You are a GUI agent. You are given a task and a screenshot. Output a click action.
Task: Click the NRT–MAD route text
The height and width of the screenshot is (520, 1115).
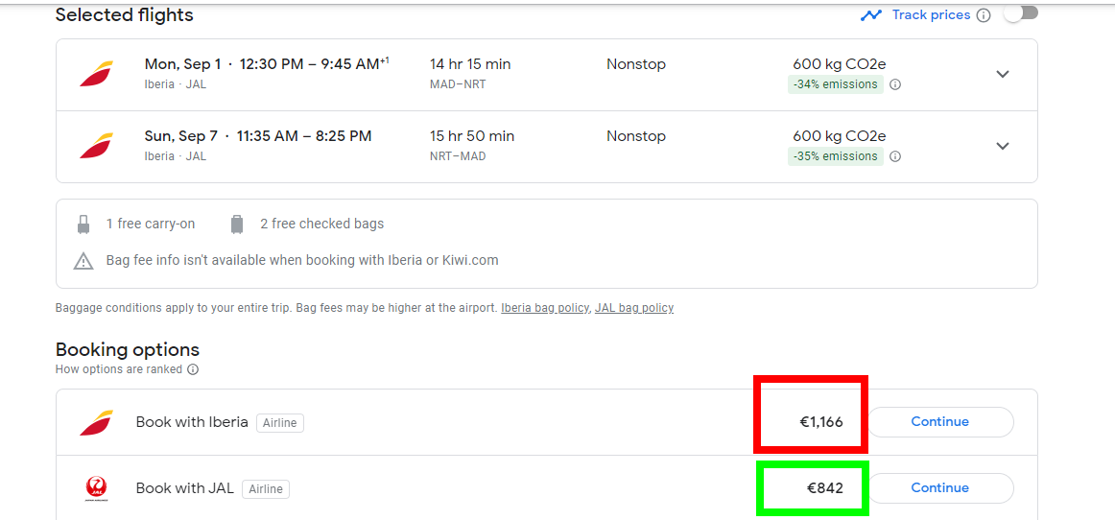coord(458,155)
